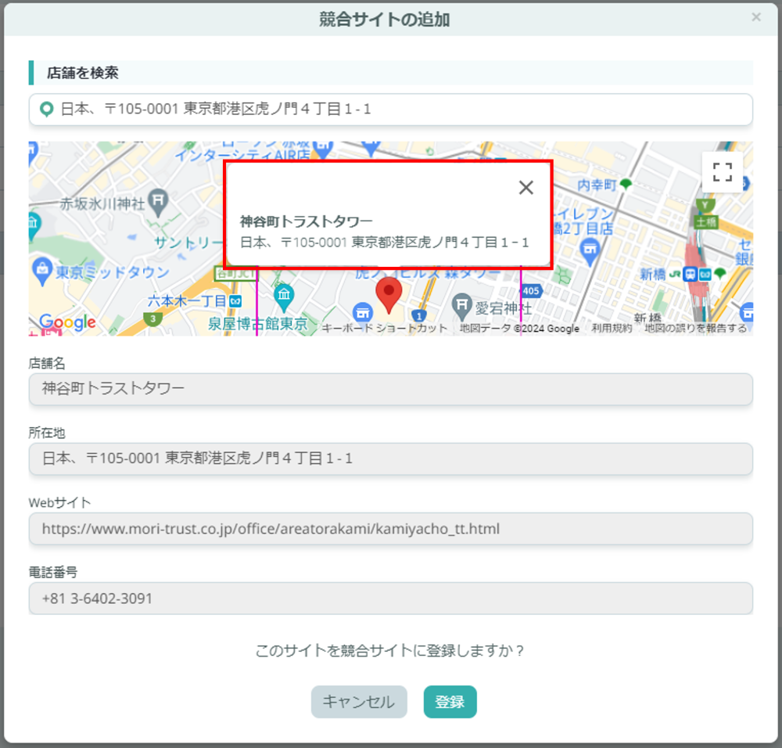Screen dimensions: 782x748
Task: Click the 登録 button
Action: pyautogui.click(x=450, y=702)
